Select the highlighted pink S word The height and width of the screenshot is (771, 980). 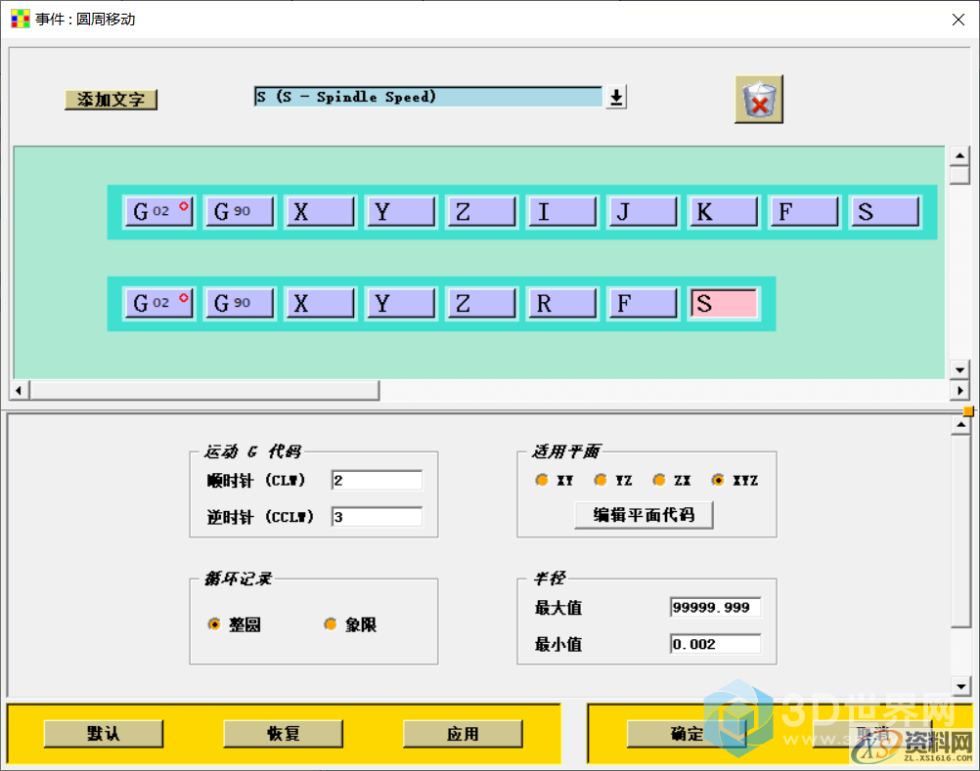point(723,303)
